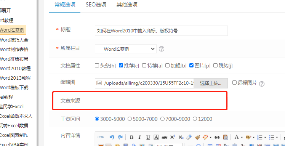
Task: Switch to the 其他选项 tab
Action: point(127,5)
